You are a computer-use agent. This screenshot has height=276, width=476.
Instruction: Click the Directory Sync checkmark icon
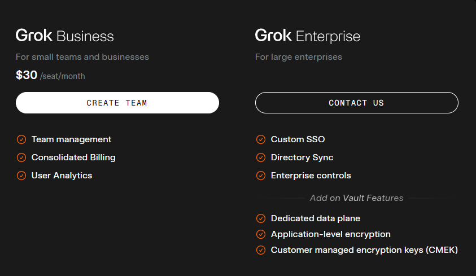(x=261, y=157)
